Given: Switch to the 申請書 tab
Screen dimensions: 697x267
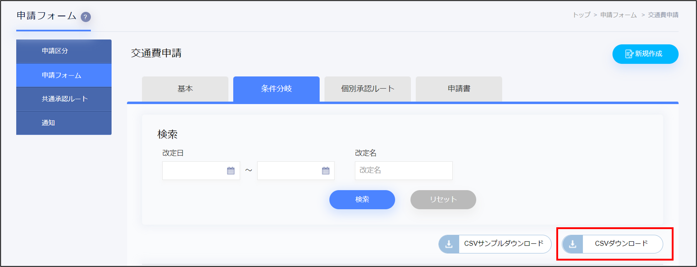Looking at the screenshot, I should [x=459, y=89].
